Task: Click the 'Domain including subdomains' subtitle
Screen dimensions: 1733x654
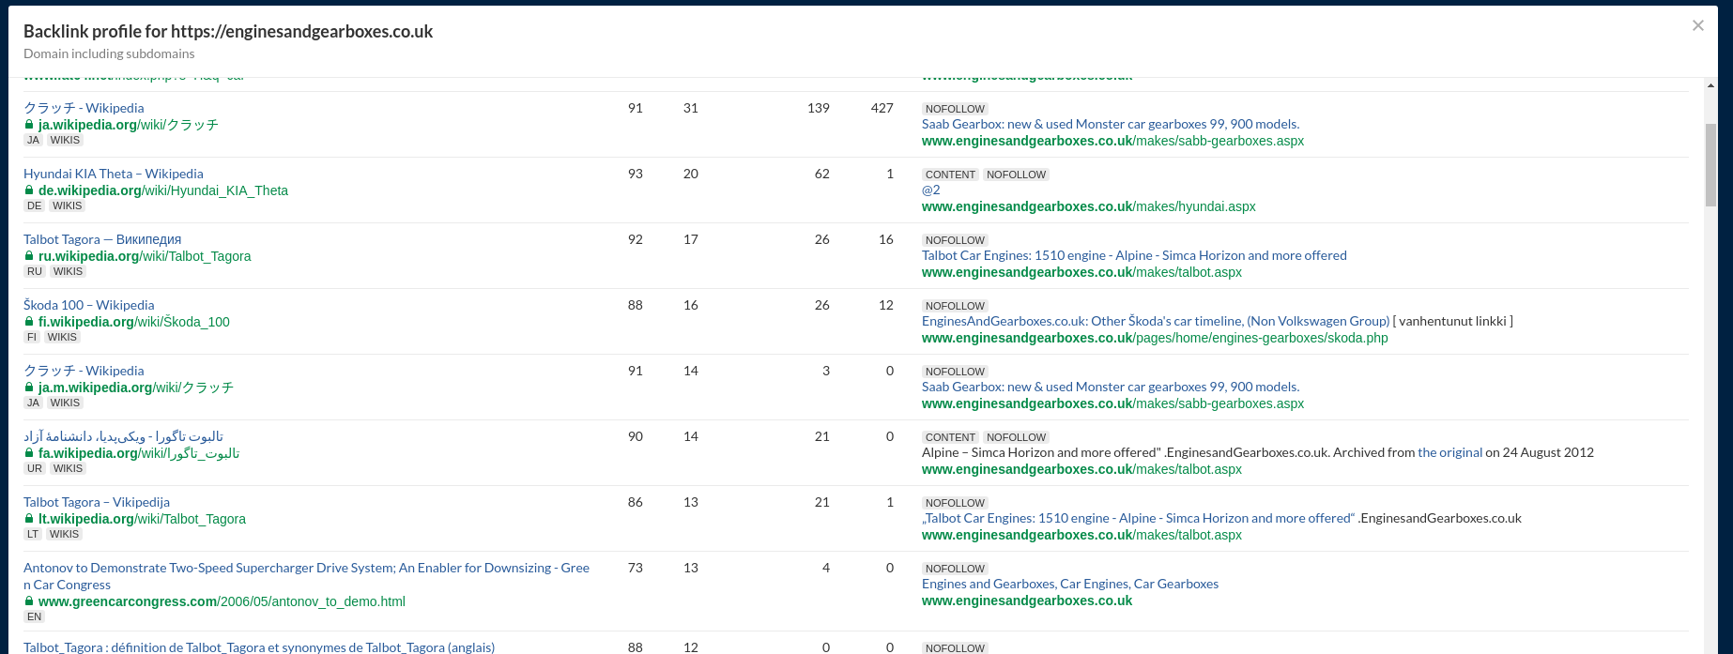Action: pyautogui.click(x=109, y=53)
